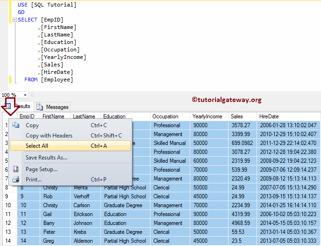Click the printer icon beside Print
This screenshot has width=321, height=246.
coord(15,179)
